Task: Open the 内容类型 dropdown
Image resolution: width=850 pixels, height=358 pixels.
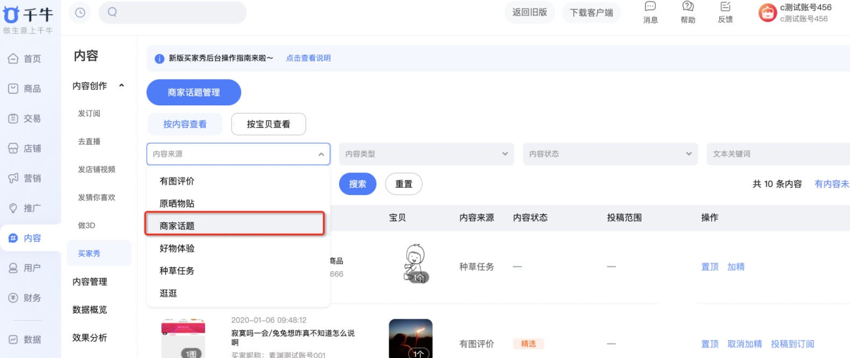Action: tap(426, 154)
